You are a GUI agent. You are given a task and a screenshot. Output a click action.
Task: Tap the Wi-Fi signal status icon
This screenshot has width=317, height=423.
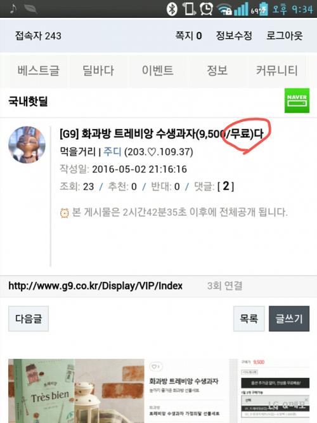pyautogui.click(x=224, y=10)
